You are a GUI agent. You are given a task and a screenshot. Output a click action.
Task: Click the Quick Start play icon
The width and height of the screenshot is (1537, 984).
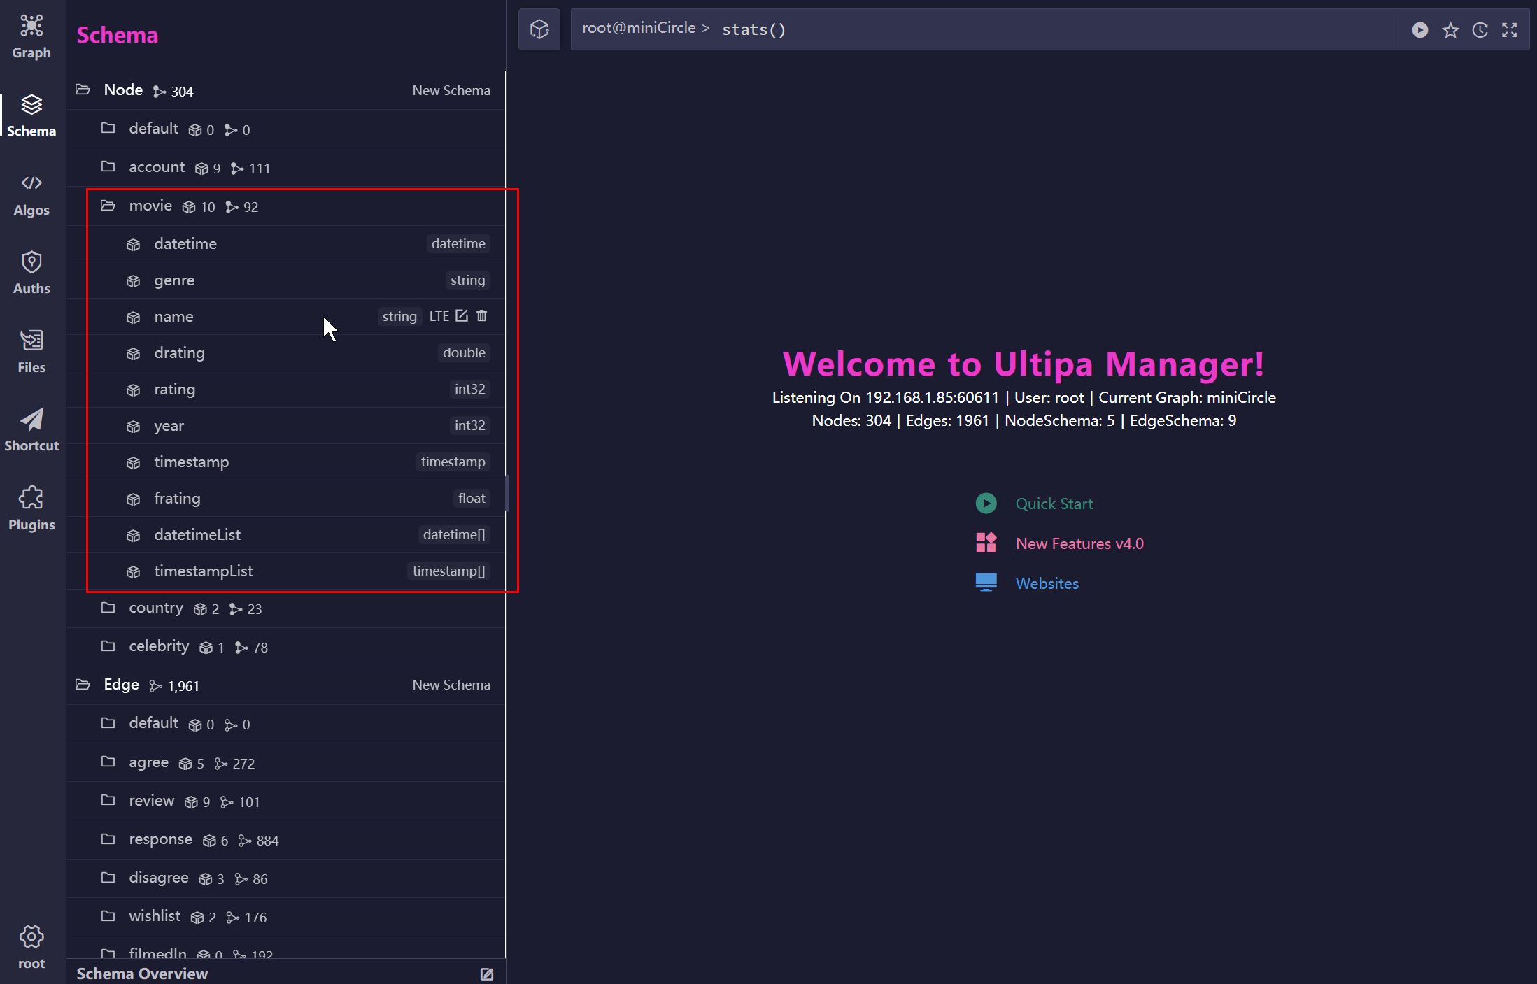click(986, 503)
